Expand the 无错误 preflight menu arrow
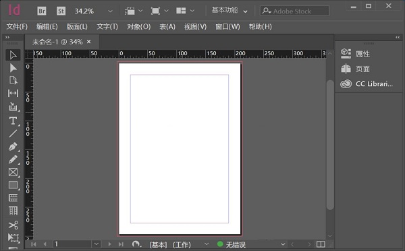The width and height of the screenshot is (405, 251). click(x=283, y=244)
